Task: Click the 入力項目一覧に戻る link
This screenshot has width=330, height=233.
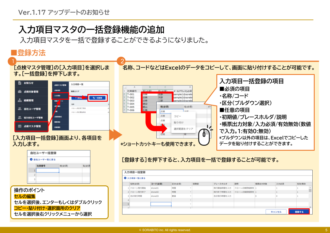Action: (x=136, y=178)
